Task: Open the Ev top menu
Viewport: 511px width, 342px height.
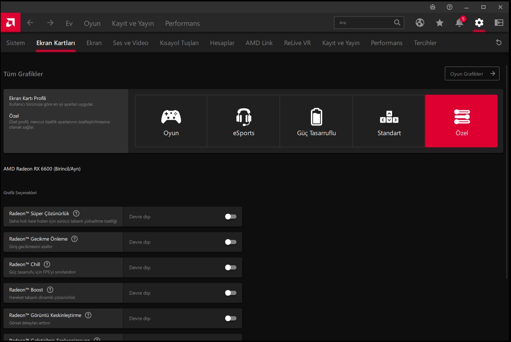Action: pos(69,23)
